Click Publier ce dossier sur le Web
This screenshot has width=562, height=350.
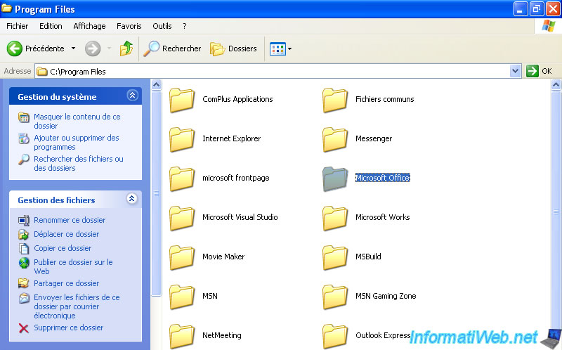[x=73, y=266]
